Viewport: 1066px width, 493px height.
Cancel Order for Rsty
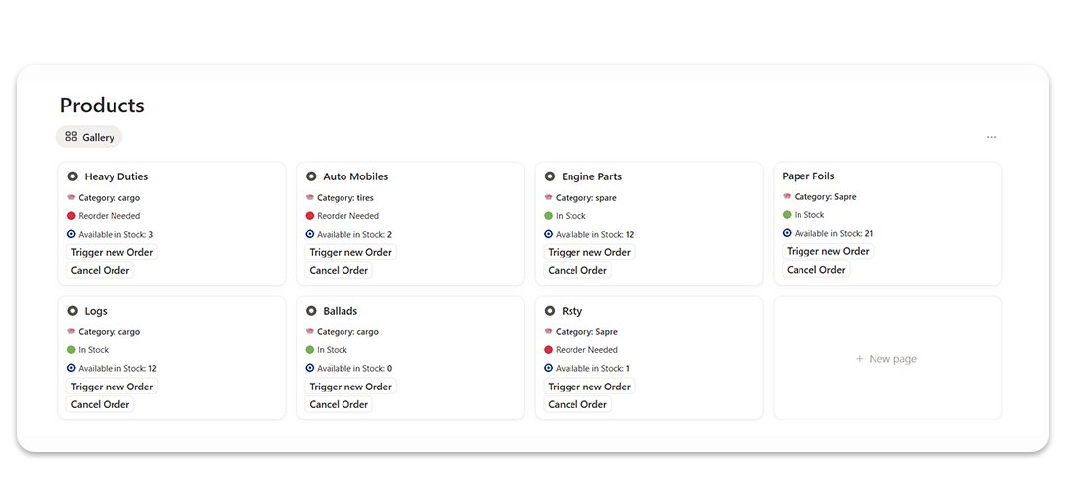click(x=577, y=404)
